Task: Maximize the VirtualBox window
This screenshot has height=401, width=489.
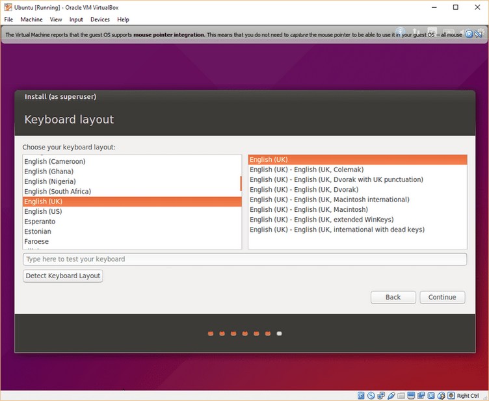Action: [456, 7]
